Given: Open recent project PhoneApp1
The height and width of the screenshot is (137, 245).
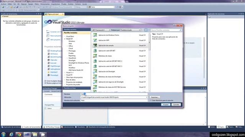Looking at the screenshot, I should coord(54,75).
